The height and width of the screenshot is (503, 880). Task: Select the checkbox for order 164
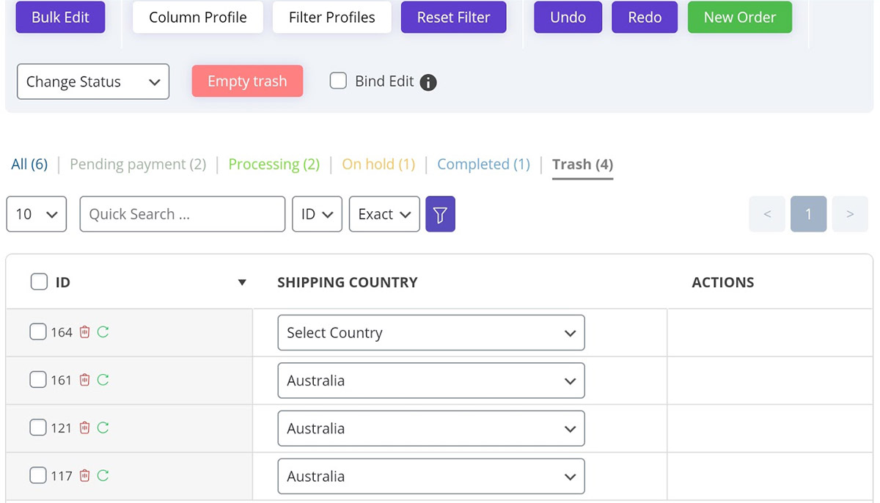pyautogui.click(x=38, y=332)
